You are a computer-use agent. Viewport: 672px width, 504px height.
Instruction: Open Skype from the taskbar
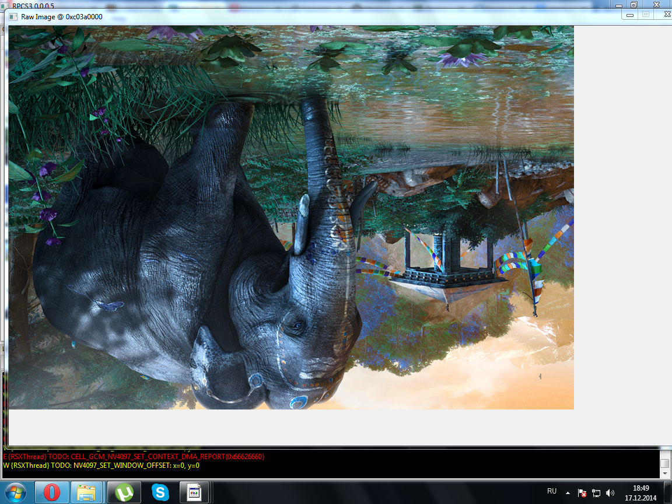(160, 492)
